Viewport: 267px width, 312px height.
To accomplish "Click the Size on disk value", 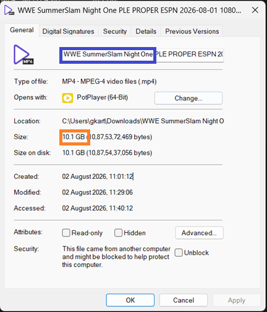I will [x=107, y=153].
